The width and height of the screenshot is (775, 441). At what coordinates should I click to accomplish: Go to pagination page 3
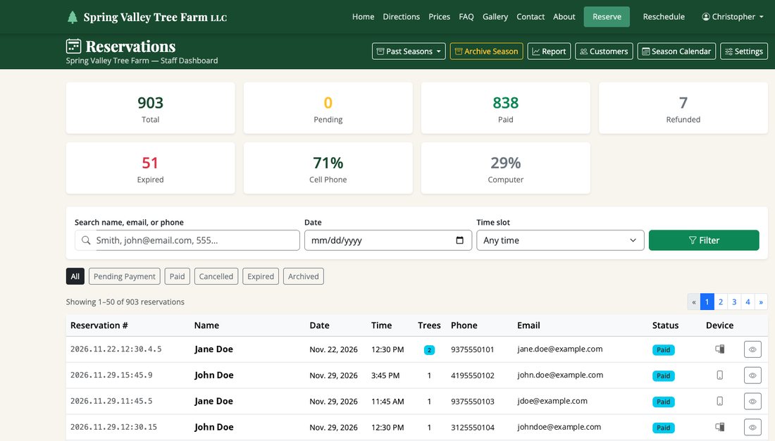[734, 302]
